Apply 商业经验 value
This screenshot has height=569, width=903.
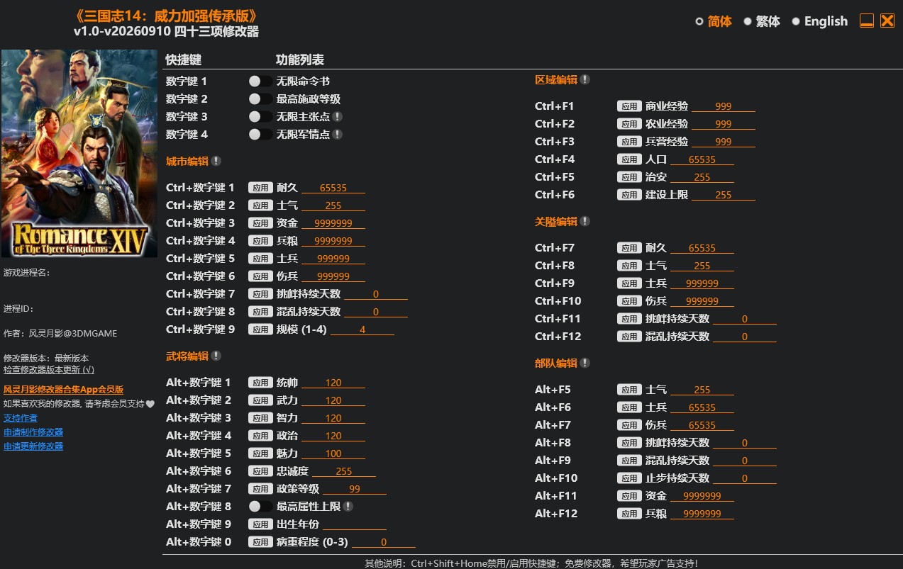(x=629, y=106)
